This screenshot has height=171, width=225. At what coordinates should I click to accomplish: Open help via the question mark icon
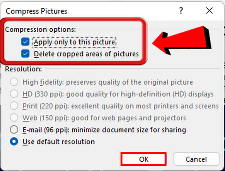[x=181, y=11]
